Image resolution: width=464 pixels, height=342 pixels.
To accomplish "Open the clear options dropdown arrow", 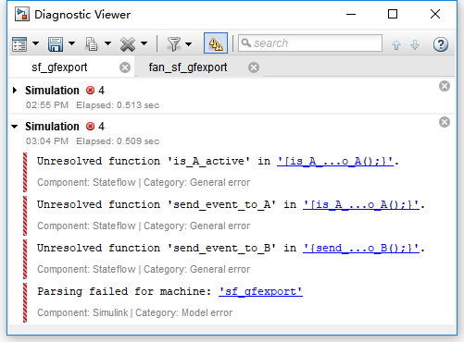I will click(144, 43).
